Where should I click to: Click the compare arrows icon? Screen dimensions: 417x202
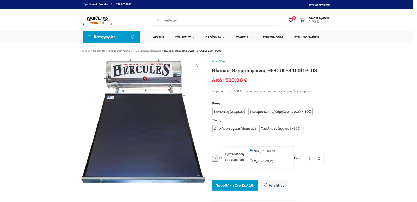[x=220, y=158]
